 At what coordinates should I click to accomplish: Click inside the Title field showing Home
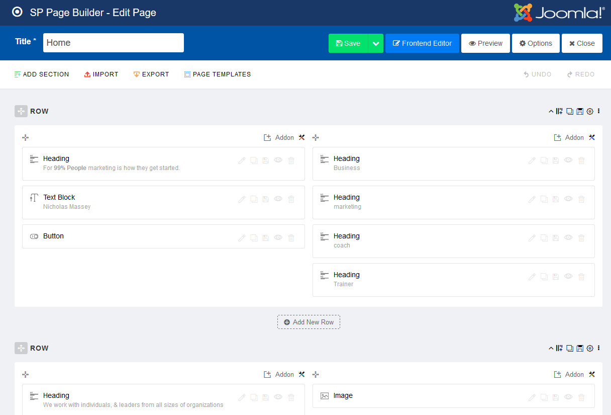click(113, 43)
